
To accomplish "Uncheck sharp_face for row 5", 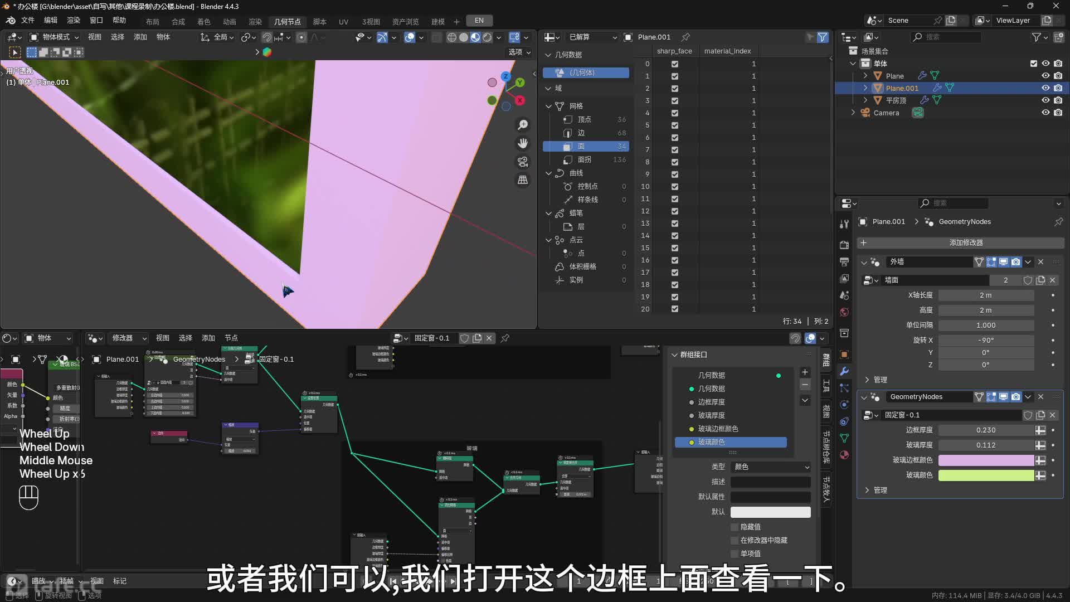I will (675, 125).
